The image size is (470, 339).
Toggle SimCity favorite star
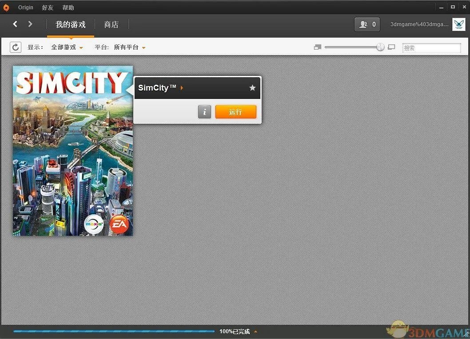tap(252, 88)
